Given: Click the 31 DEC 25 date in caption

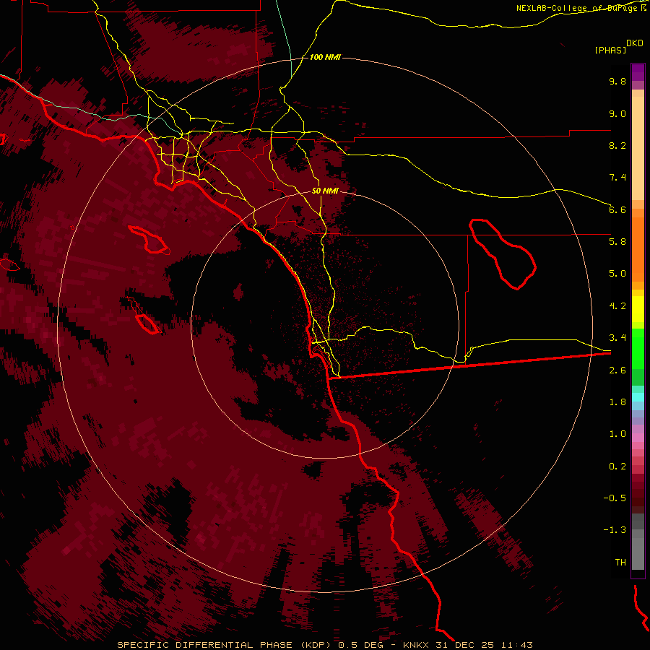Looking at the screenshot, I should click(x=464, y=645).
